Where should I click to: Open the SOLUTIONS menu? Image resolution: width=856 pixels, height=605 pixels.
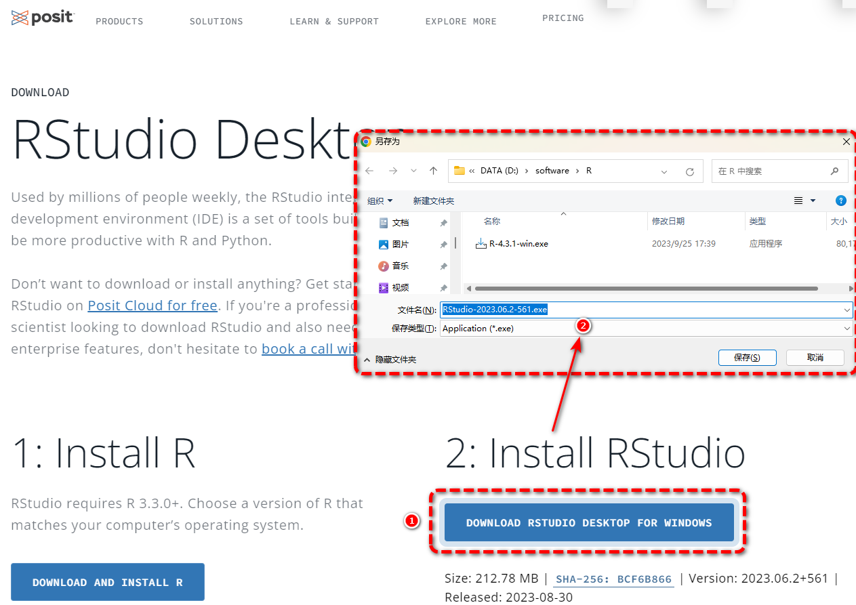(x=216, y=22)
